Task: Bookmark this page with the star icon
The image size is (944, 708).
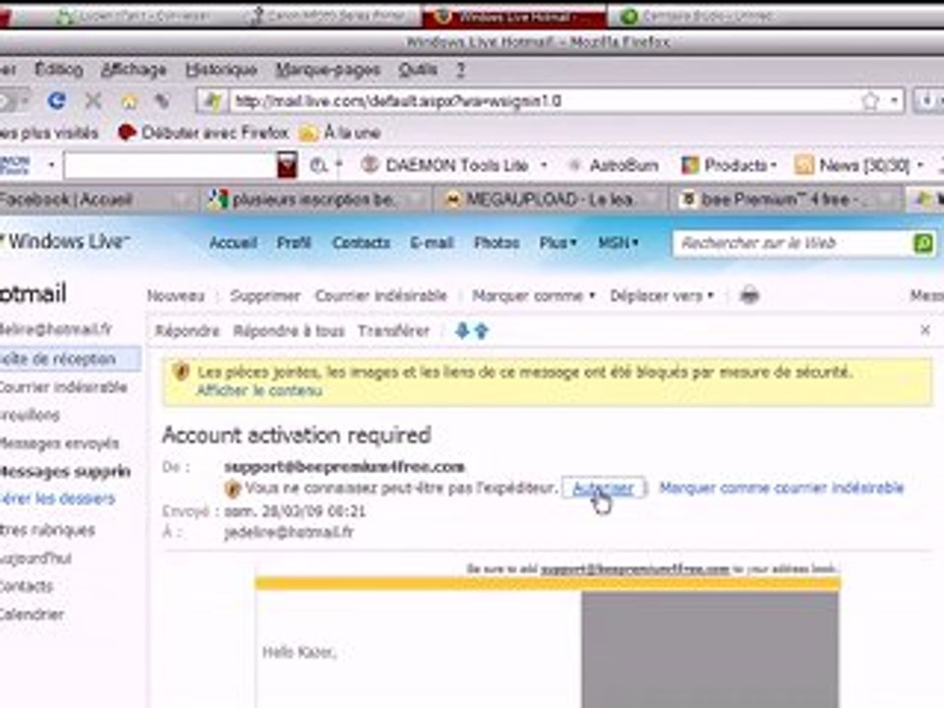Action: [x=870, y=100]
